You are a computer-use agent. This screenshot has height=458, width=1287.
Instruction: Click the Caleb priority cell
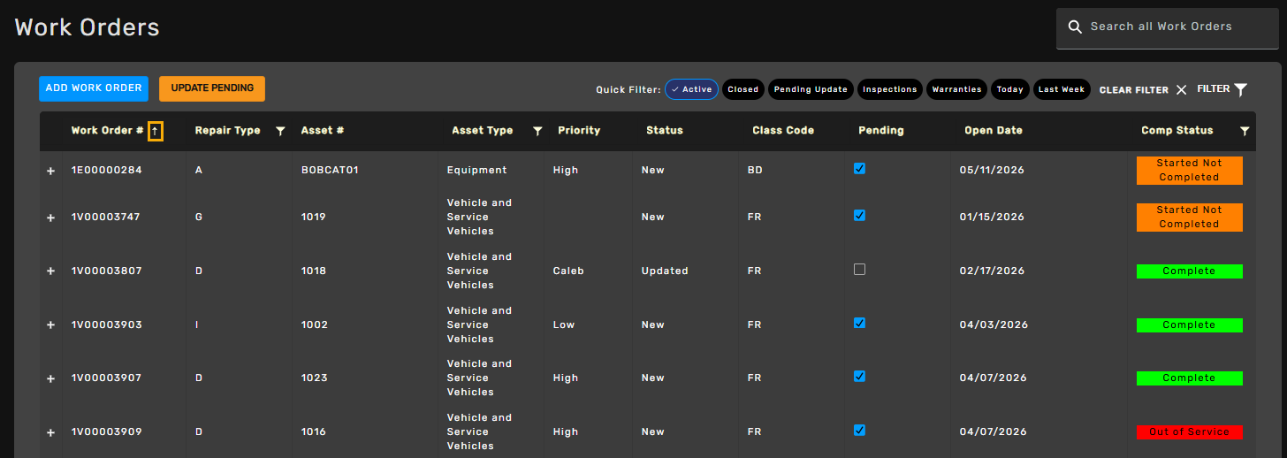tap(568, 271)
